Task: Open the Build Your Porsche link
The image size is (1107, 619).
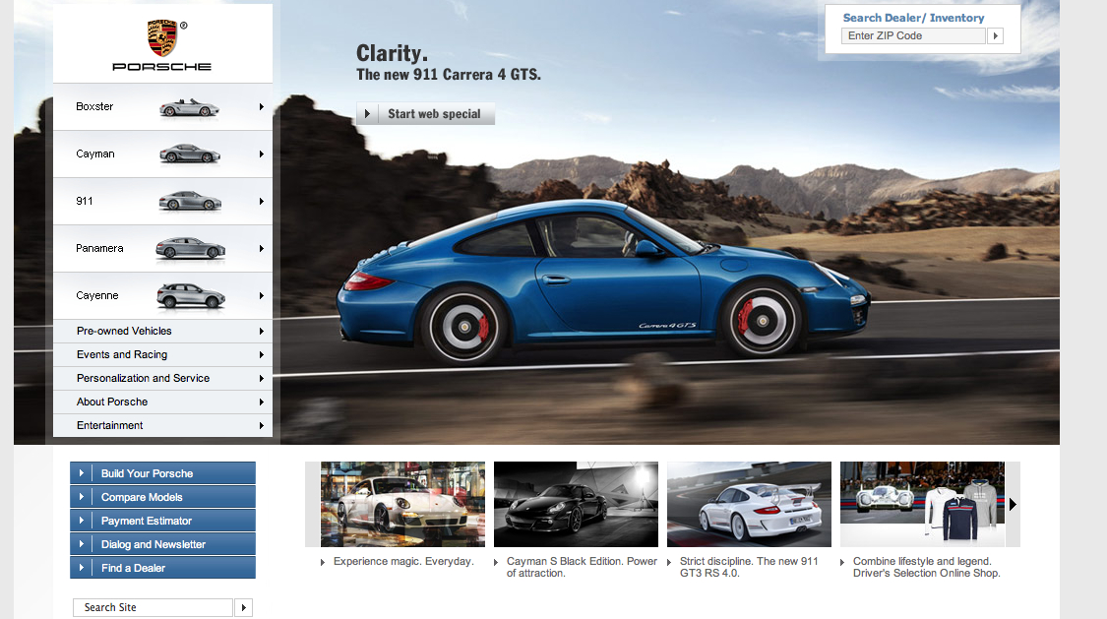Action: pos(162,473)
